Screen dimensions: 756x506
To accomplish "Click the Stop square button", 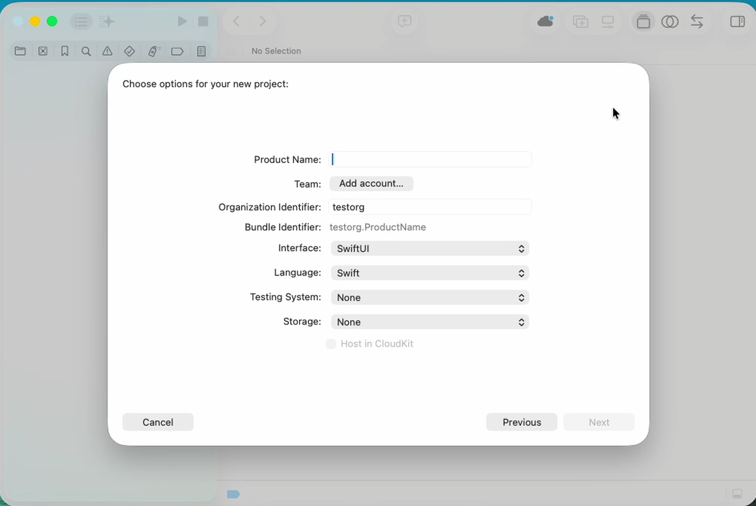I will [203, 21].
